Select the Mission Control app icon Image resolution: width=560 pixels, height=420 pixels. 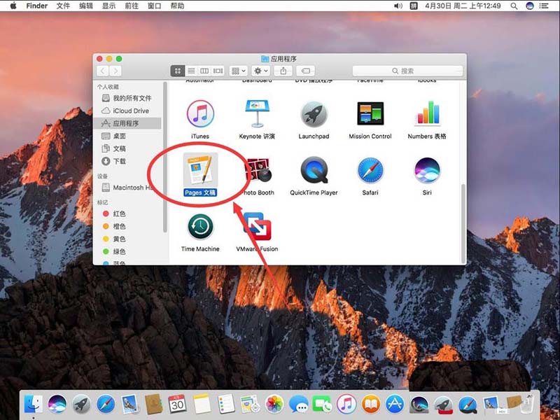coord(370,113)
